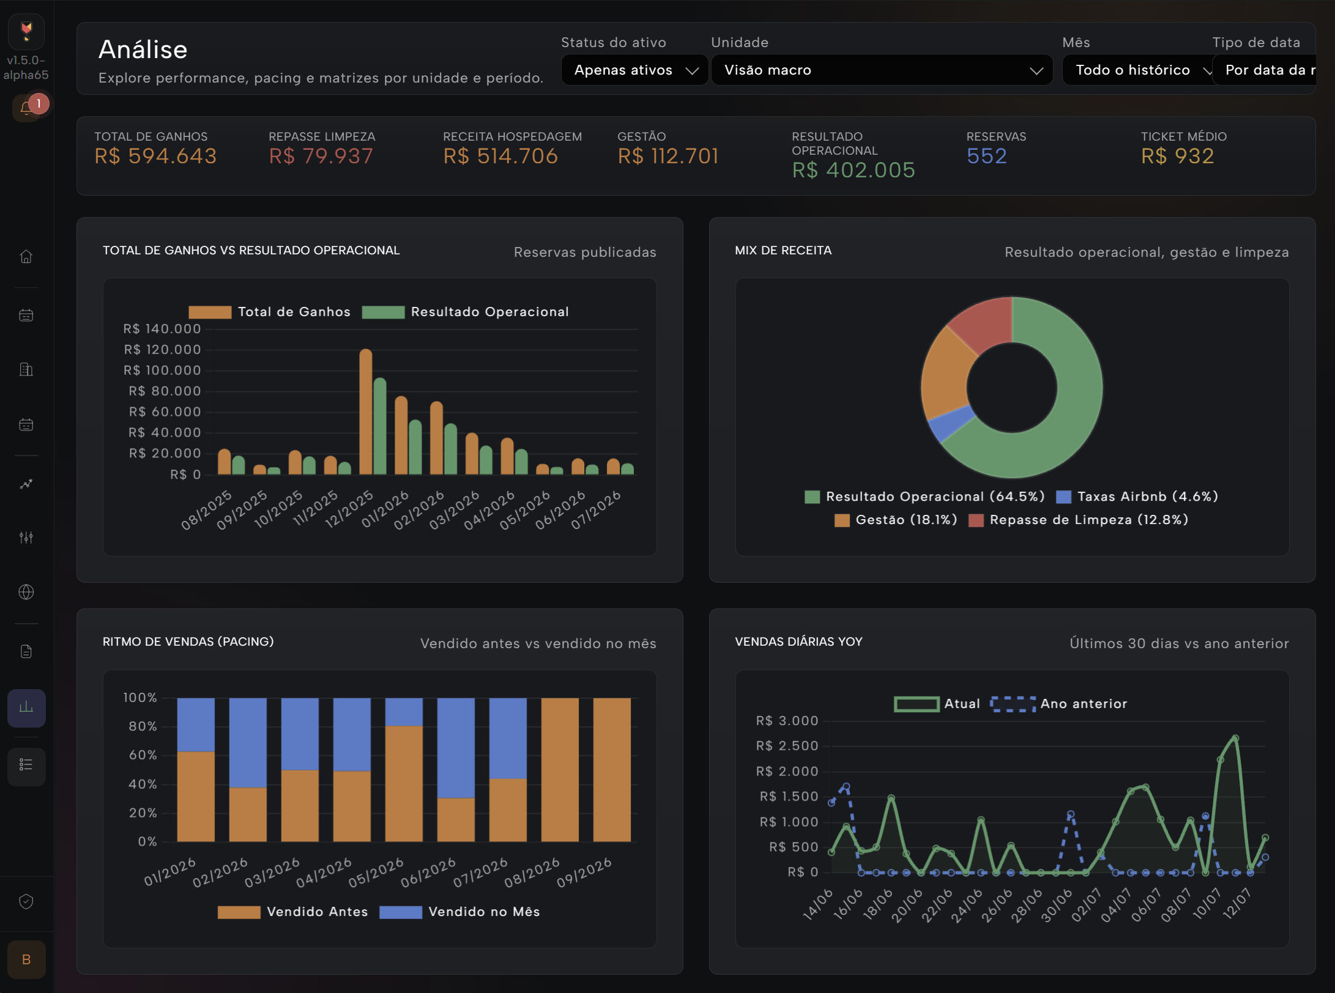Toggle Repasse de Limpeza (12.8%) legend entry
Image resolution: width=1335 pixels, height=993 pixels.
click(x=1079, y=520)
